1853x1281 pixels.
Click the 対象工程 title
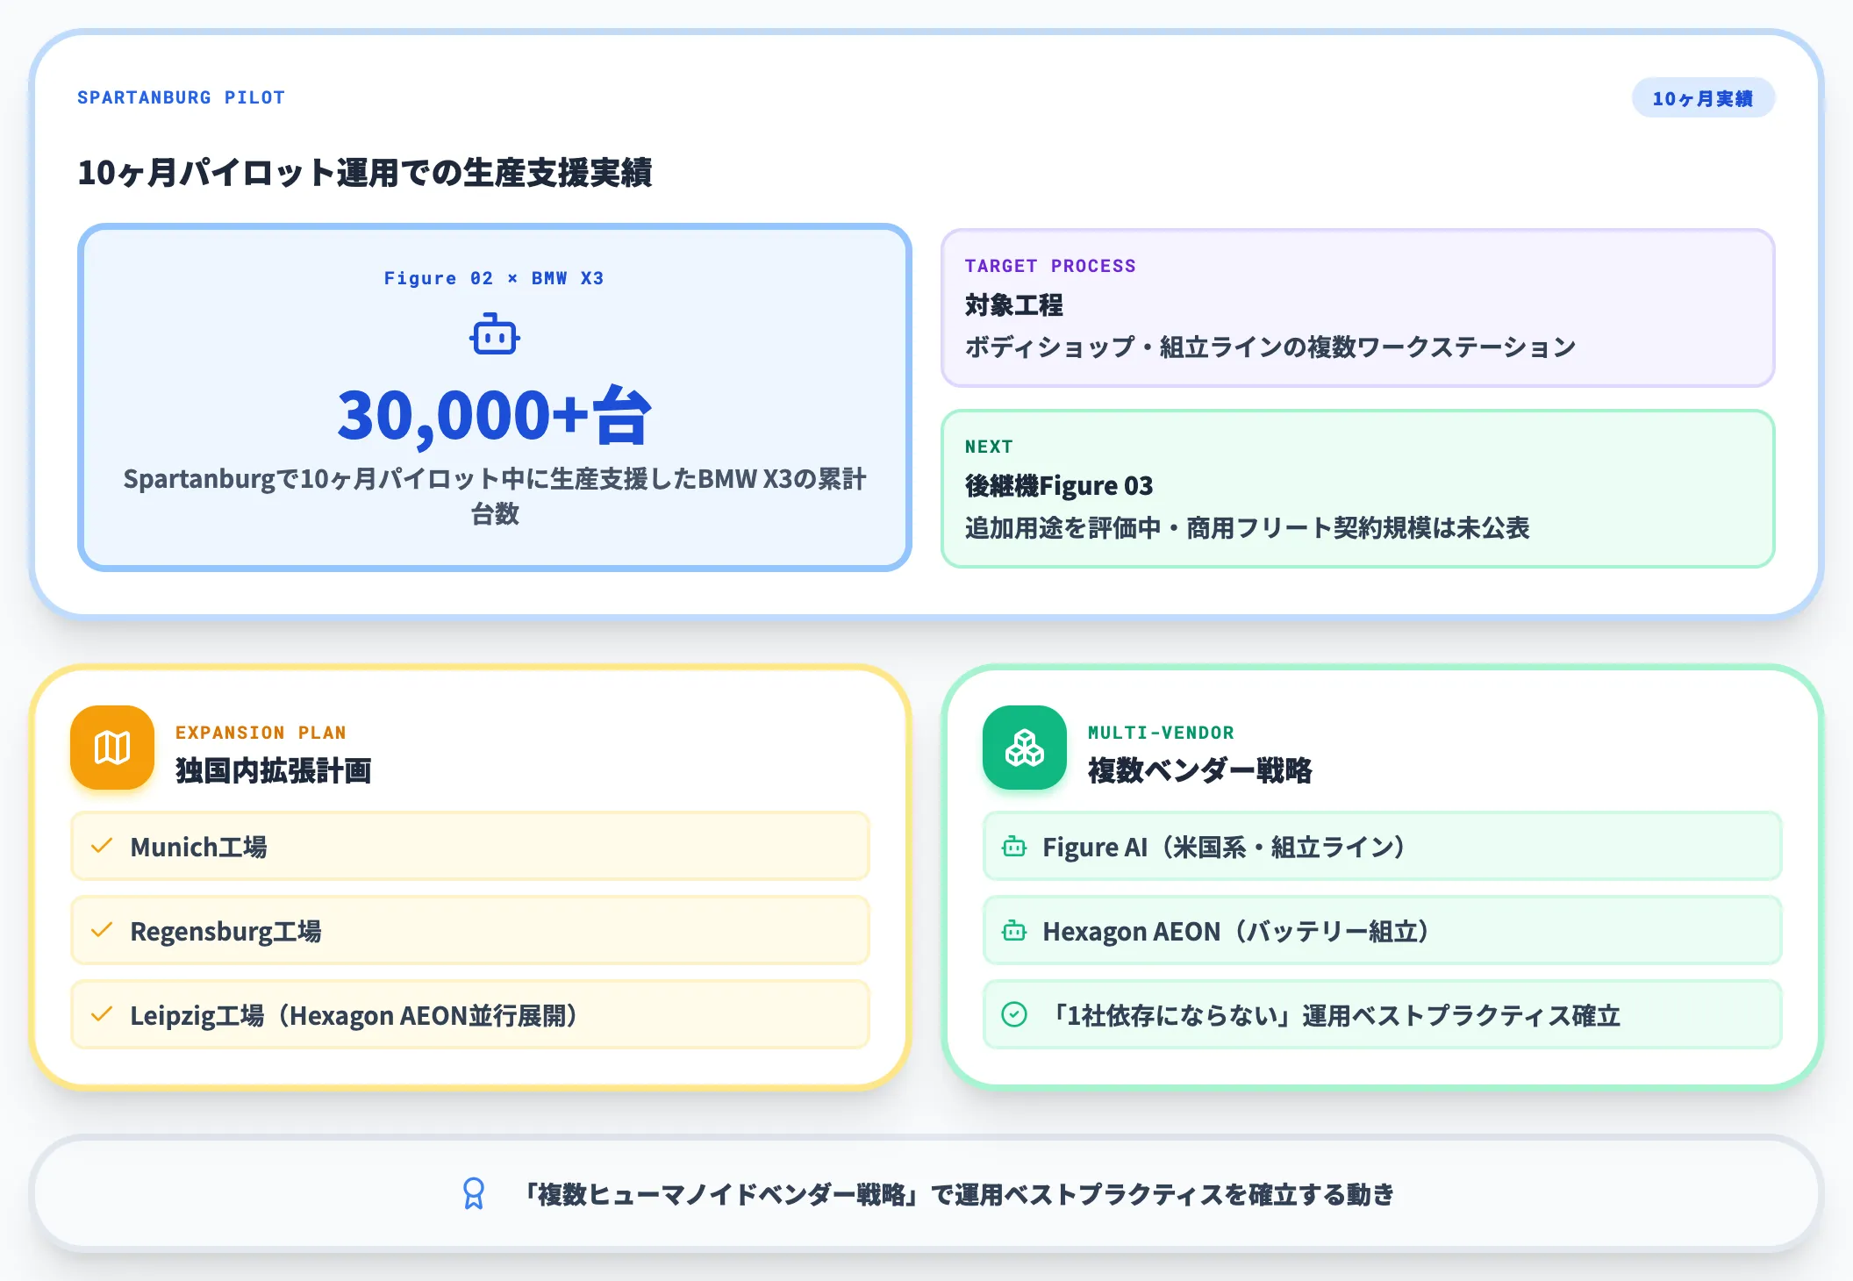tap(1014, 305)
